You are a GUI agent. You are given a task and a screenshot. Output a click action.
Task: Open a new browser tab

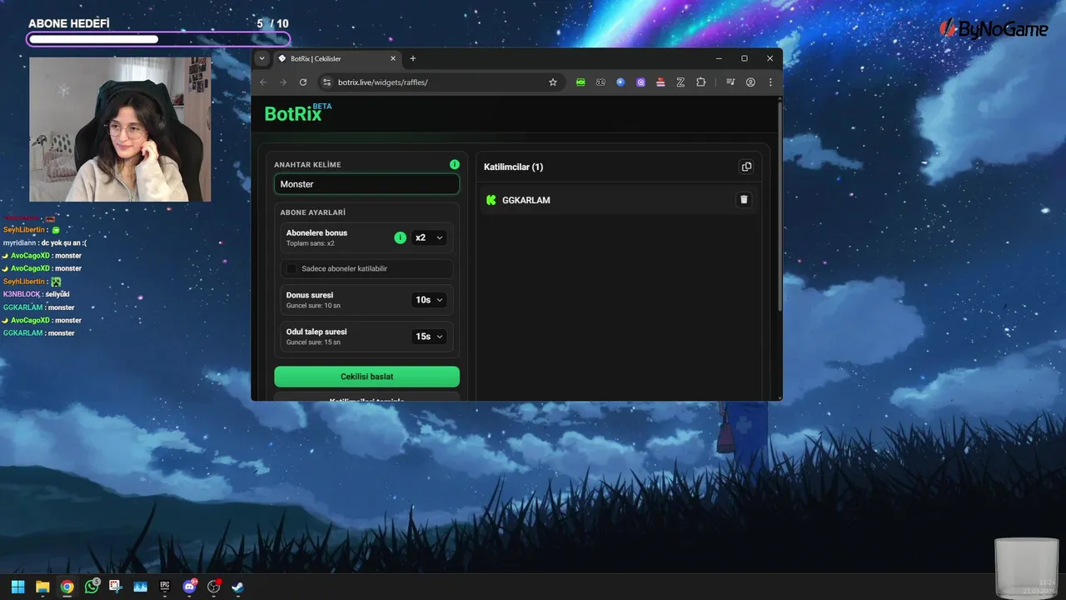pyautogui.click(x=413, y=58)
